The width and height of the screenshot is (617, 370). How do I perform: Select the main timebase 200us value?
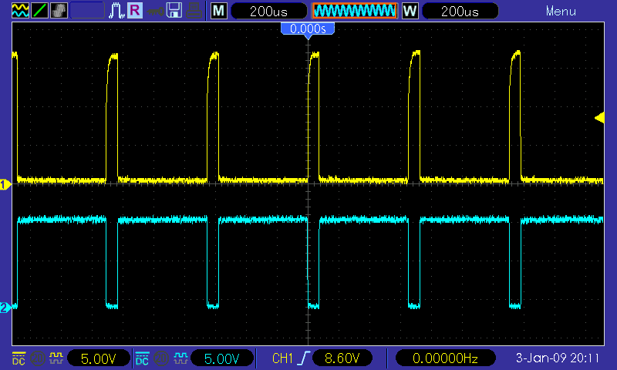point(268,11)
